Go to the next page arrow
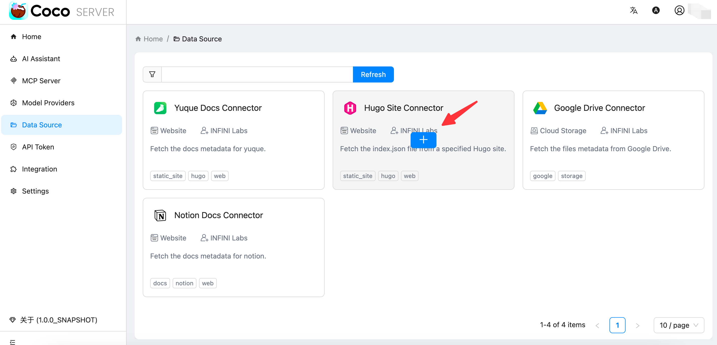Image resolution: width=717 pixels, height=345 pixels. tap(637, 325)
